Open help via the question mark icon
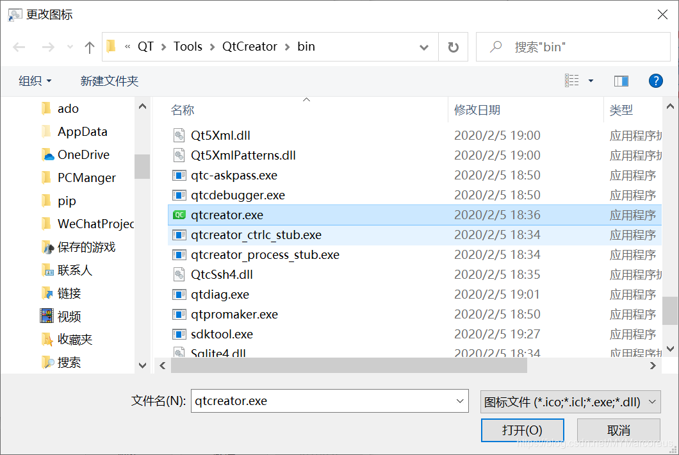Image resolution: width=679 pixels, height=455 pixels. click(x=655, y=81)
